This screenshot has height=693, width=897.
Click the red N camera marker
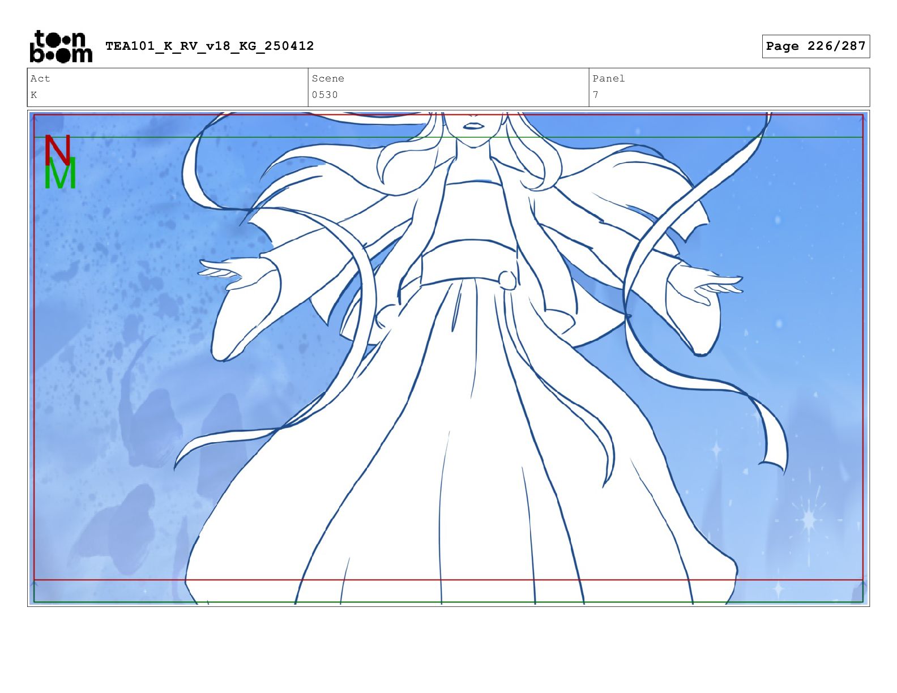57,149
